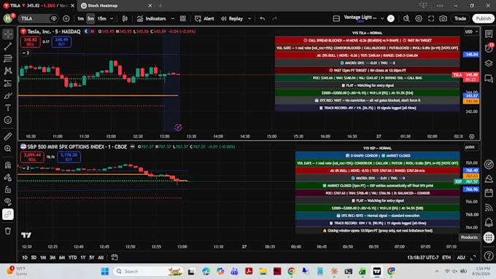Open the Windows Start menu

click(x=105, y=271)
